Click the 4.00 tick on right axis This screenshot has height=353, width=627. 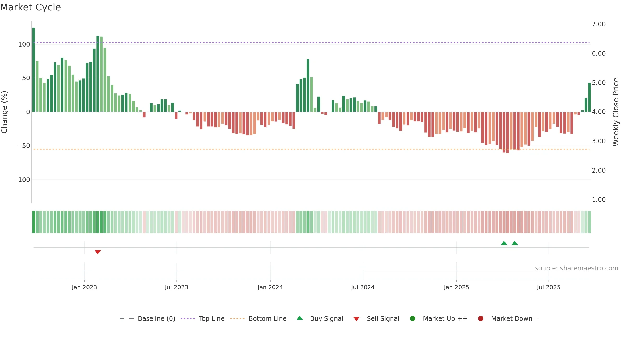tap(599, 112)
